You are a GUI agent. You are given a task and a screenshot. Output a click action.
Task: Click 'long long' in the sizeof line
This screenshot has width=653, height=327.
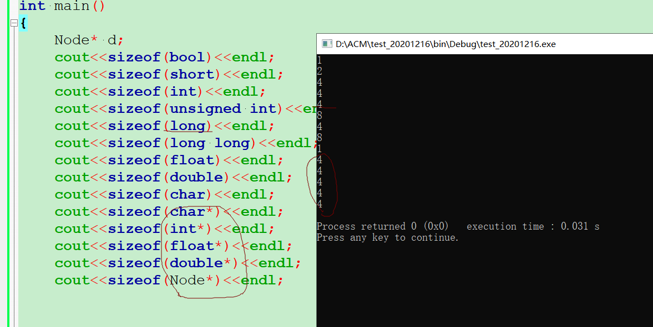[x=210, y=143]
